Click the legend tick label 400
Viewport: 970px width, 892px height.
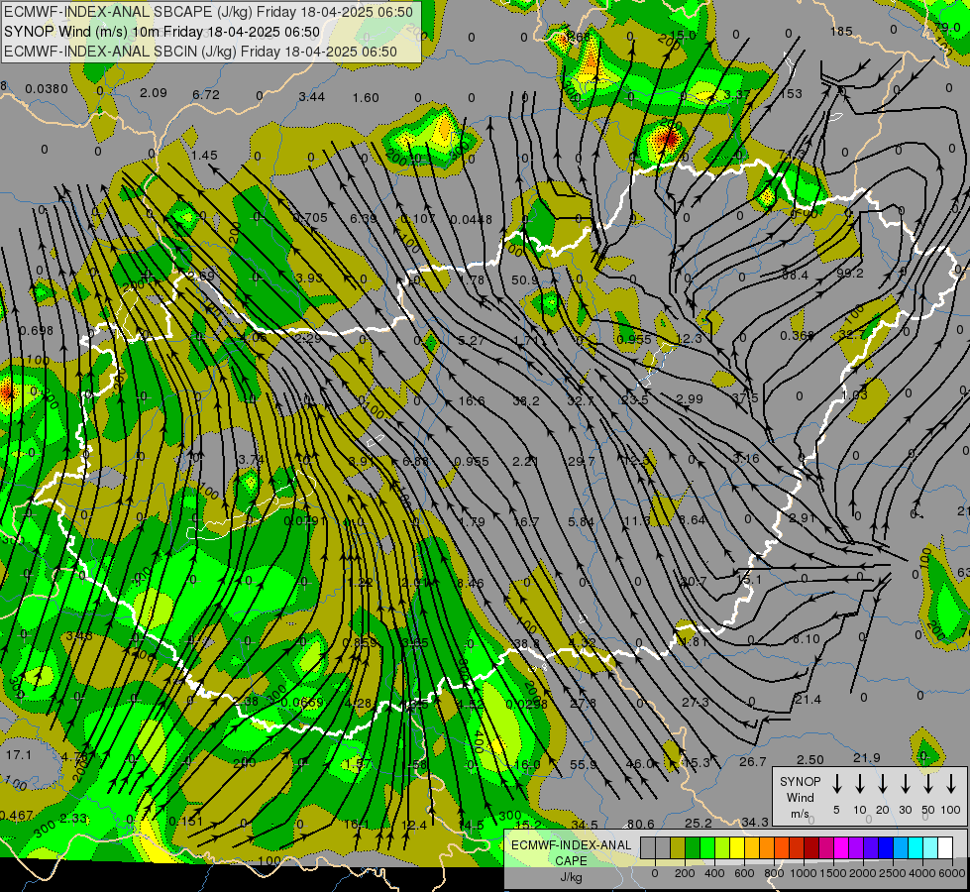[x=714, y=873]
